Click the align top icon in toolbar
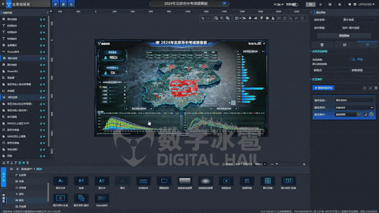 (x=262, y=18)
